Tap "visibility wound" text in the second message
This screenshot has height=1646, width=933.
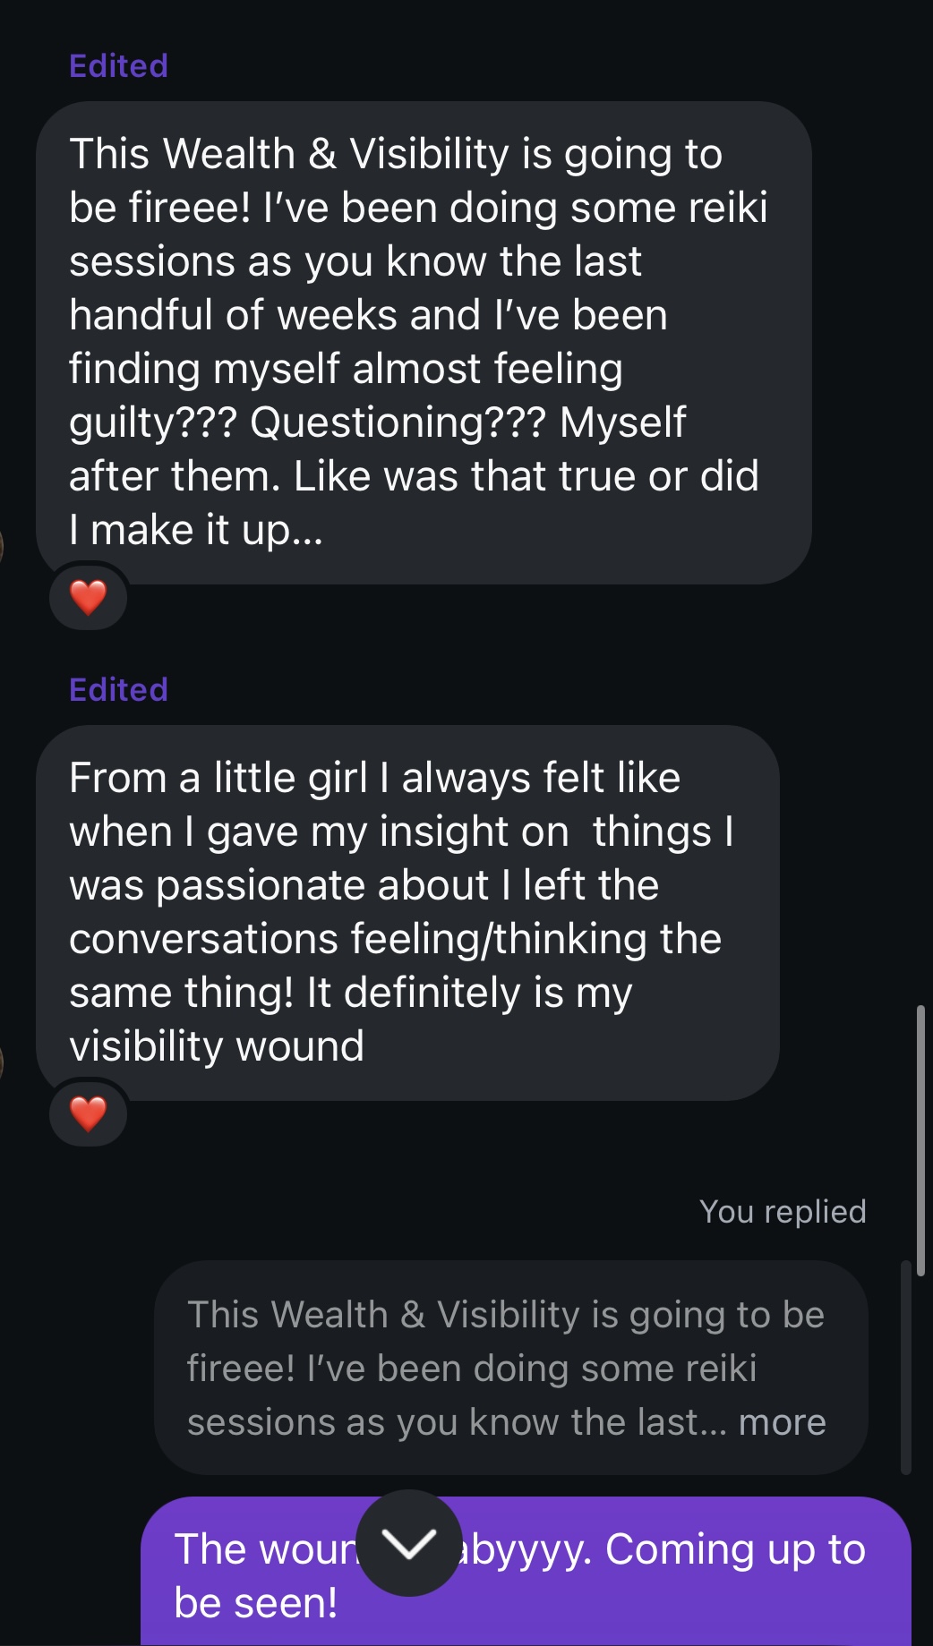(x=217, y=1046)
